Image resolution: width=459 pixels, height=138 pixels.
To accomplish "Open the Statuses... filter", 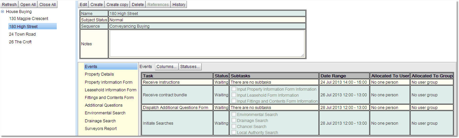I will pyautogui.click(x=190, y=67).
